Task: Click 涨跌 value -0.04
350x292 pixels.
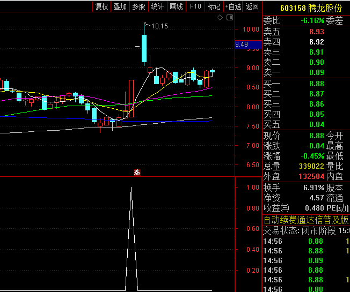Action: (x=316, y=146)
